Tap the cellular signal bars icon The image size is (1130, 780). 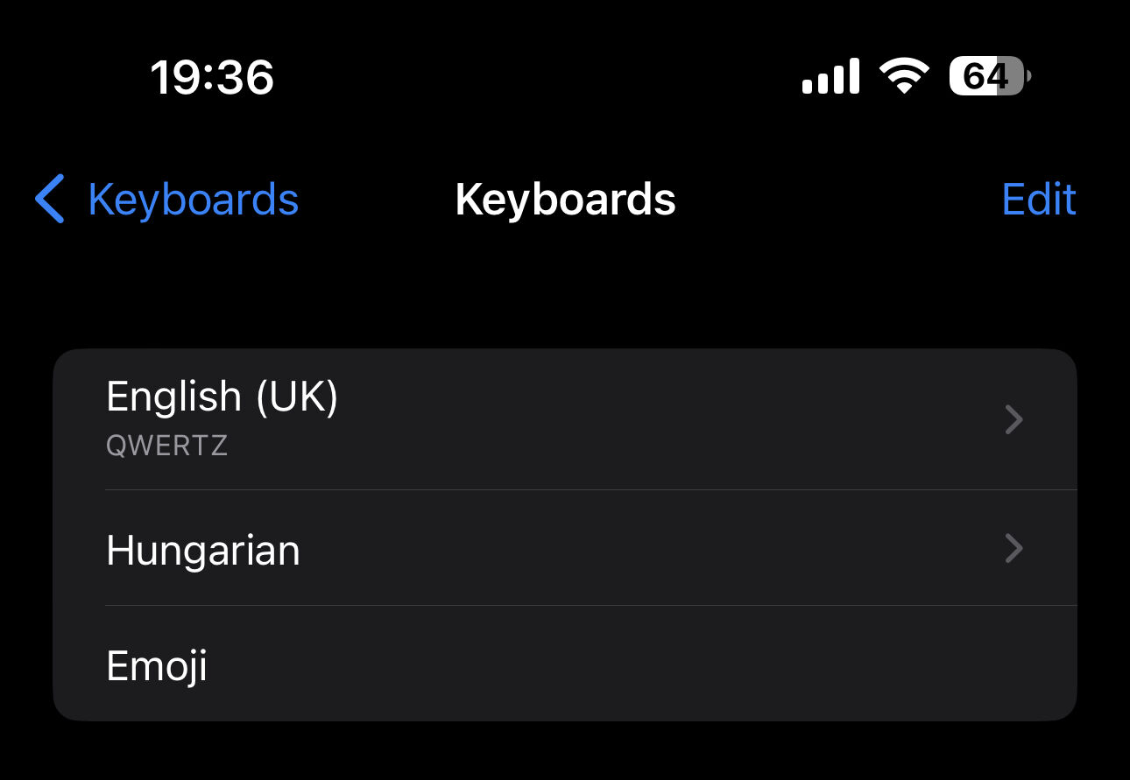tap(830, 77)
